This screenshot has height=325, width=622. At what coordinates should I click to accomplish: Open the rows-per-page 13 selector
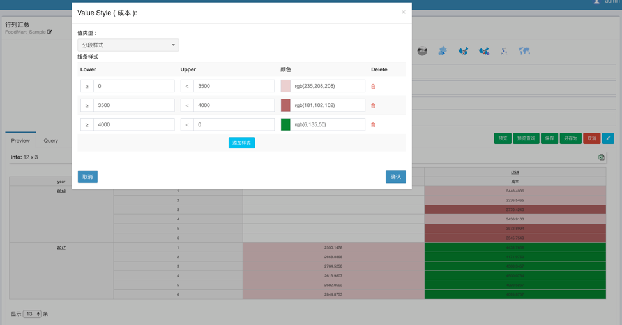point(32,314)
